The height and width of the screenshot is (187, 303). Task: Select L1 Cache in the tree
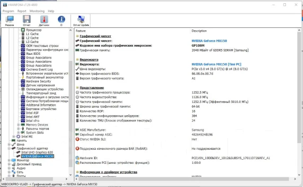(32, 34)
